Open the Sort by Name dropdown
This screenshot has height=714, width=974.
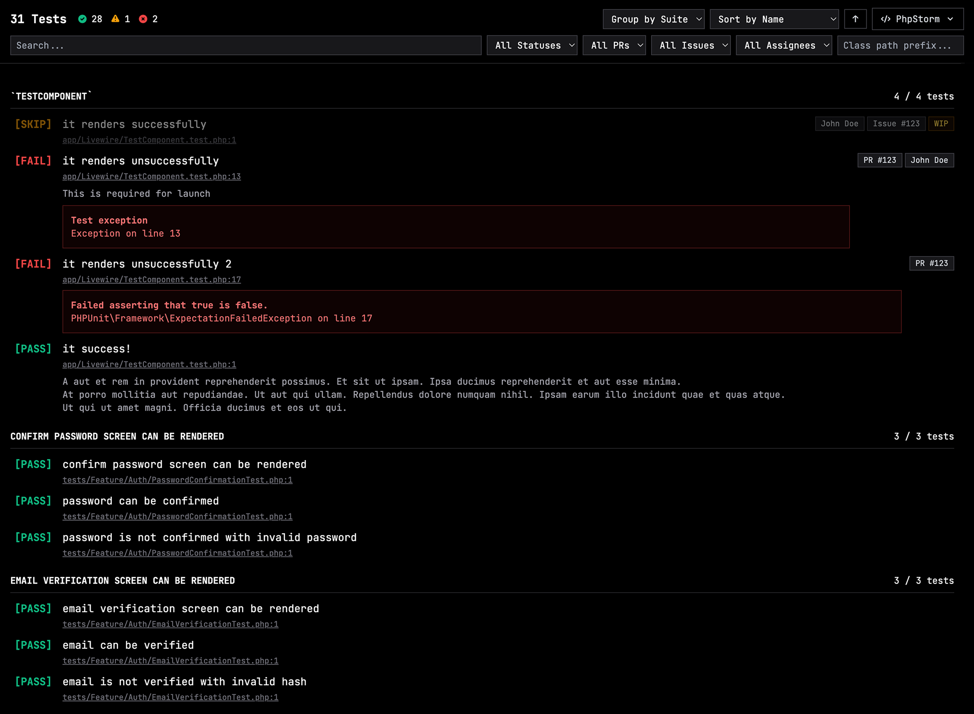[774, 19]
